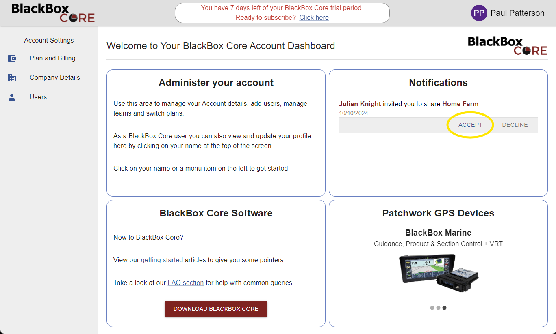Open Company Details page
The width and height of the screenshot is (556, 334).
coord(55,78)
